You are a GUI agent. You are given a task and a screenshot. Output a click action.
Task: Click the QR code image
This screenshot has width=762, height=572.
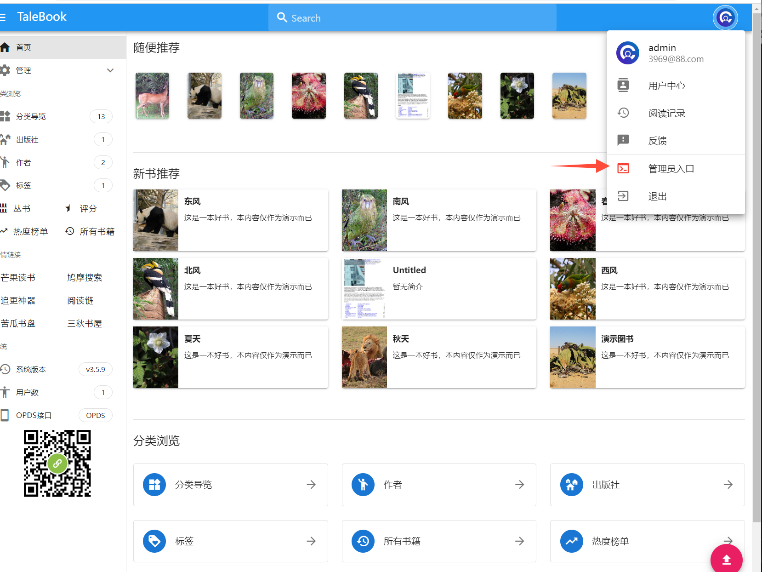(57, 463)
